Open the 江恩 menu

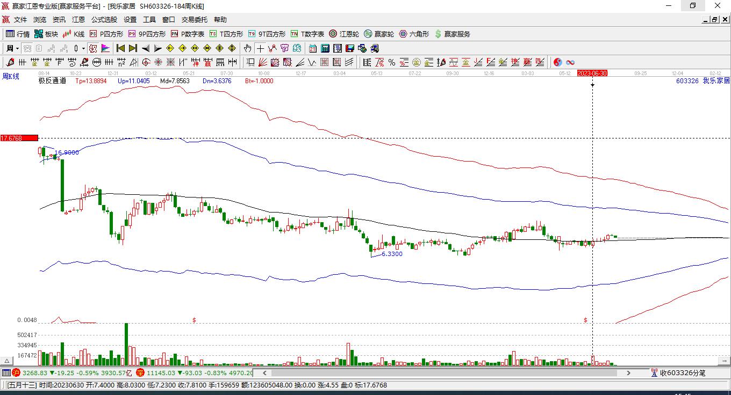click(78, 20)
